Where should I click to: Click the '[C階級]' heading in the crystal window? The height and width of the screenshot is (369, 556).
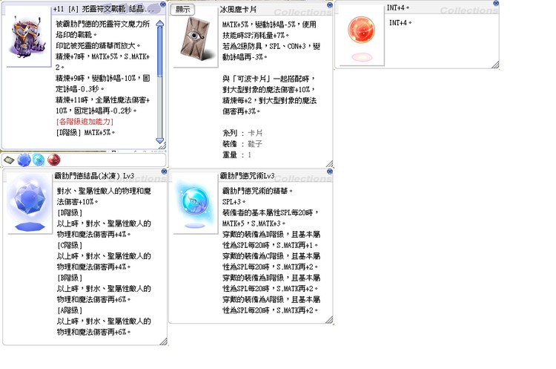click(x=70, y=245)
